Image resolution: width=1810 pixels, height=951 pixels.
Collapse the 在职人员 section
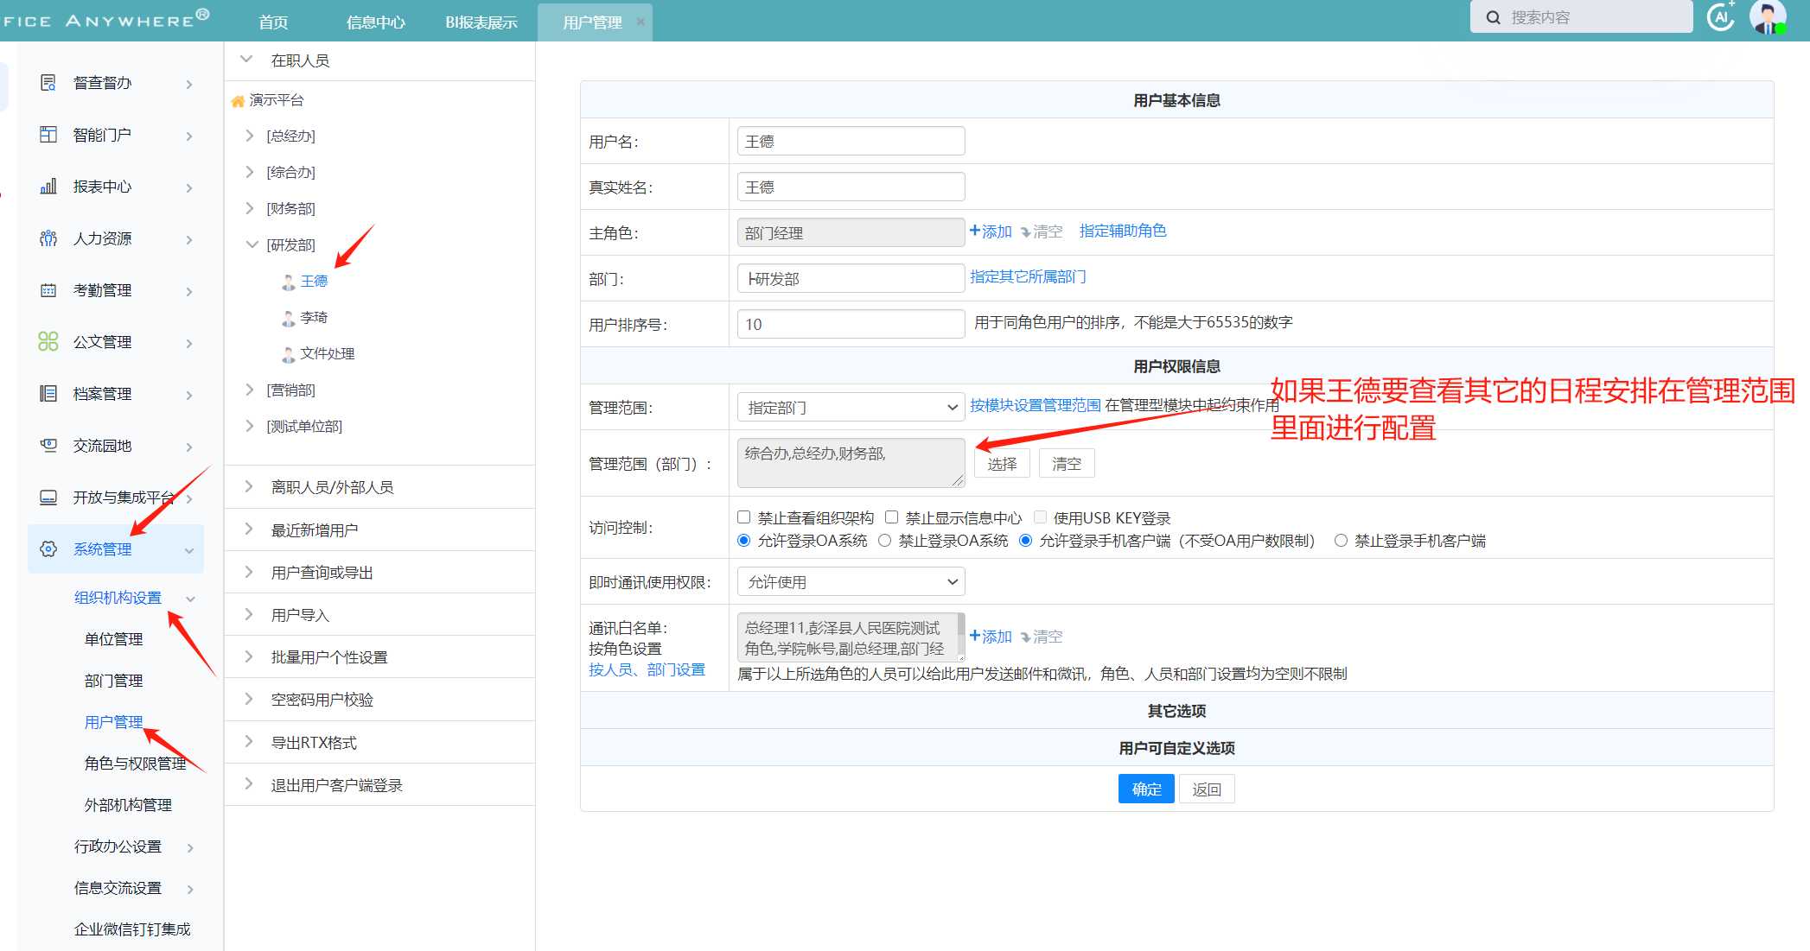[246, 60]
